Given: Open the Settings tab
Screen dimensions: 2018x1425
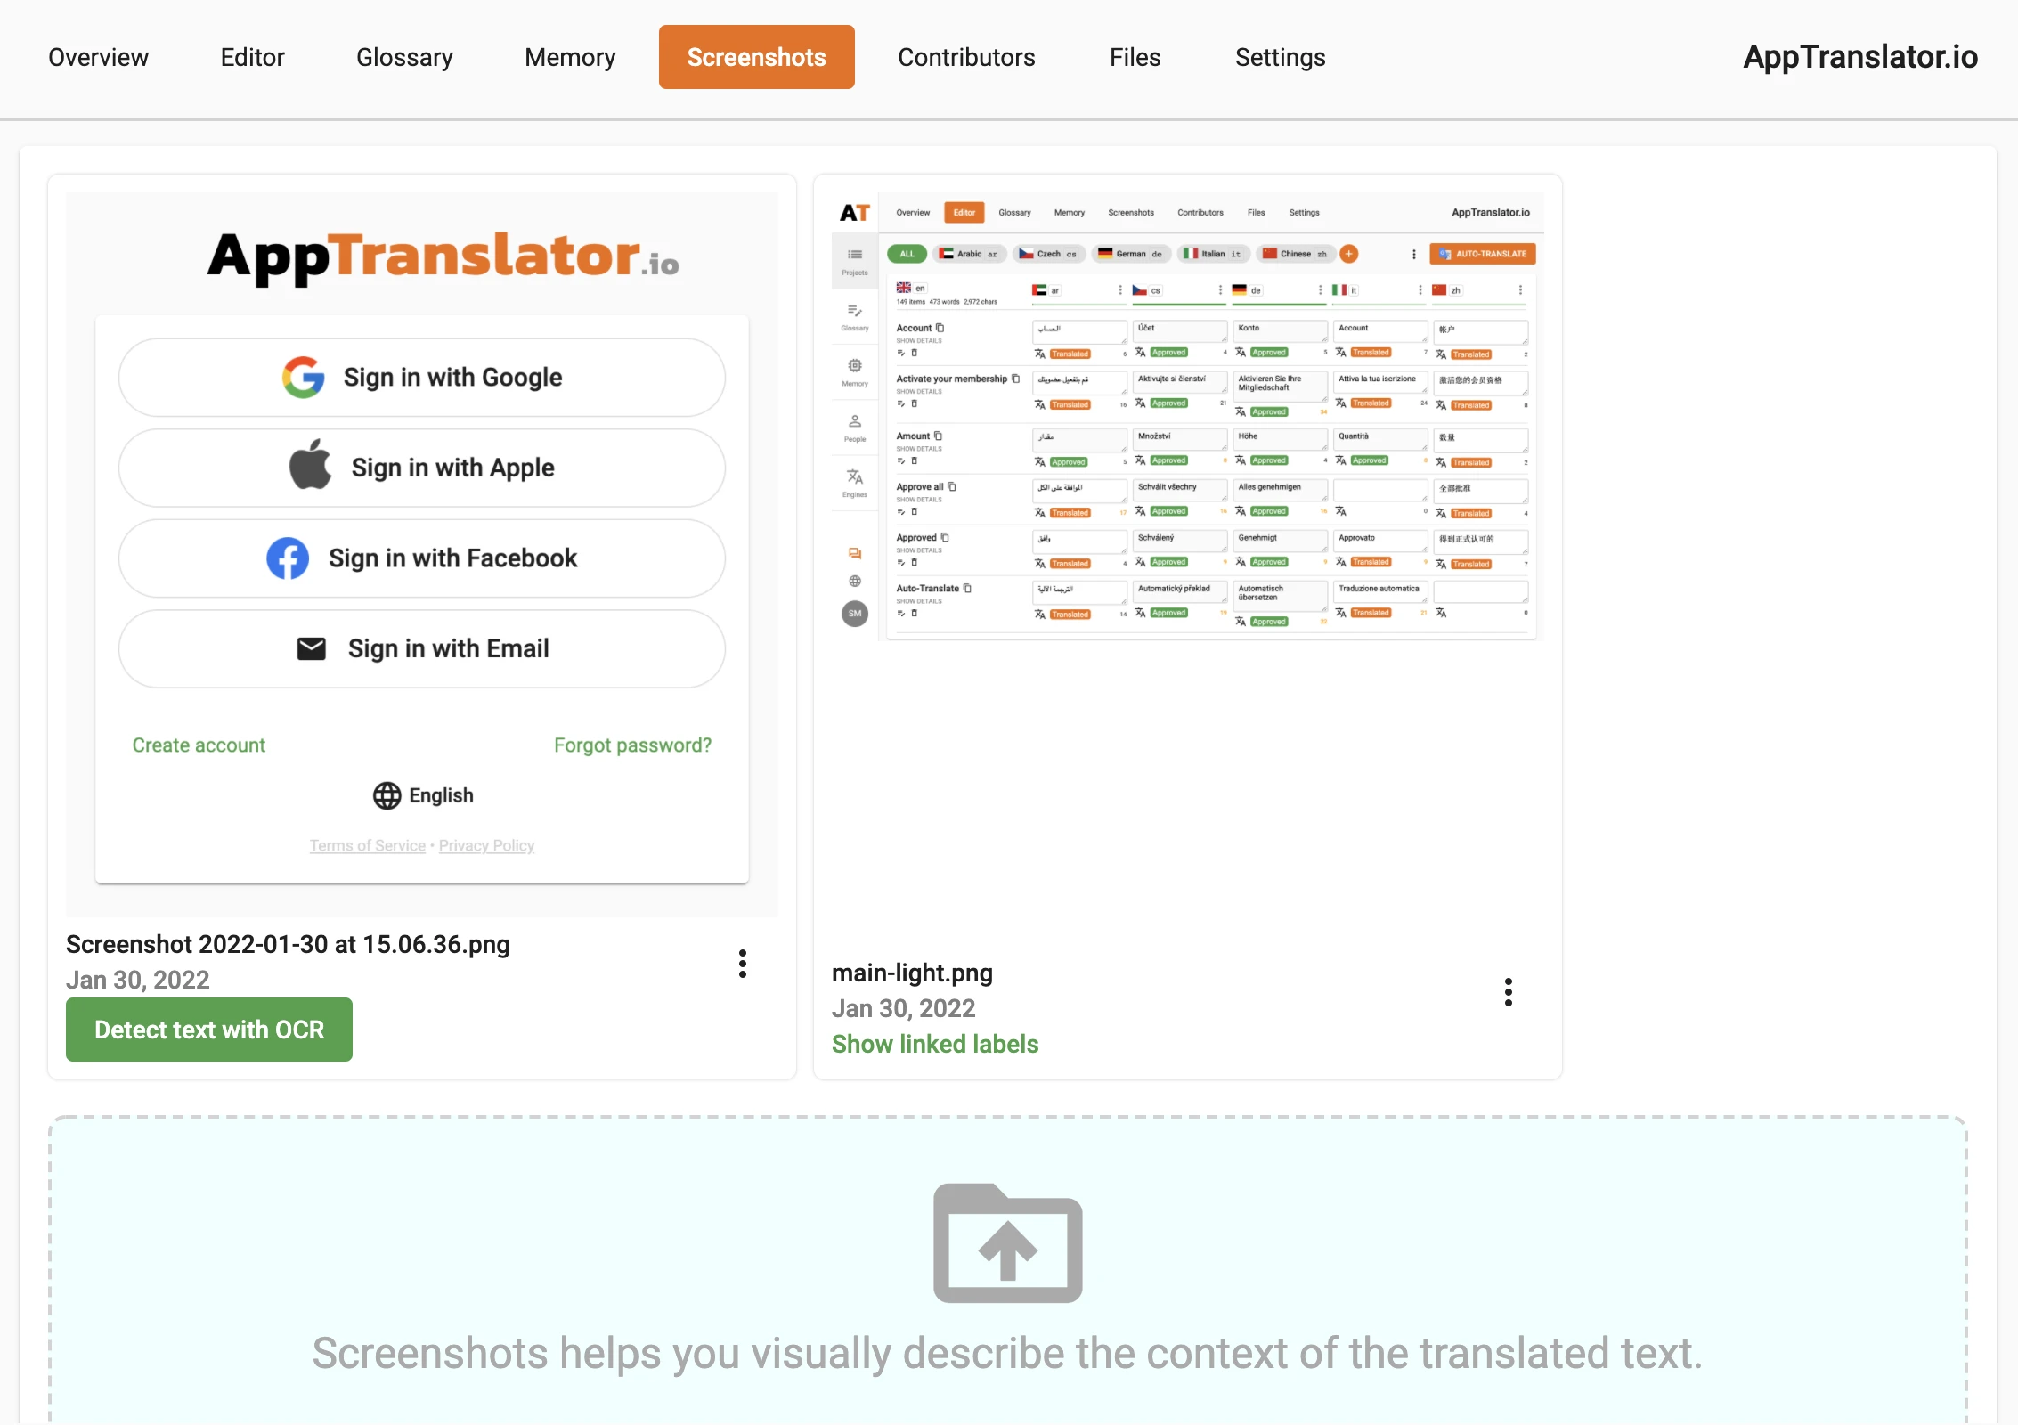Looking at the screenshot, I should coord(1280,57).
